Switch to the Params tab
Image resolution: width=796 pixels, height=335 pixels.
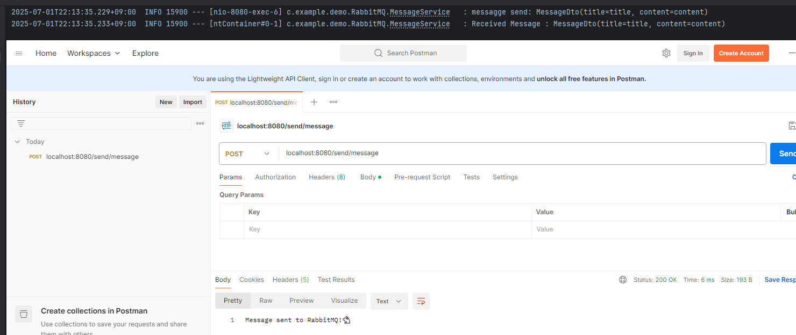tap(231, 177)
